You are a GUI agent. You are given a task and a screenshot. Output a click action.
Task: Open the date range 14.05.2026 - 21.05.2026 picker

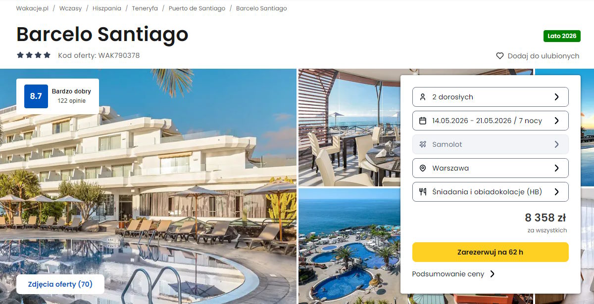click(490, 121)
